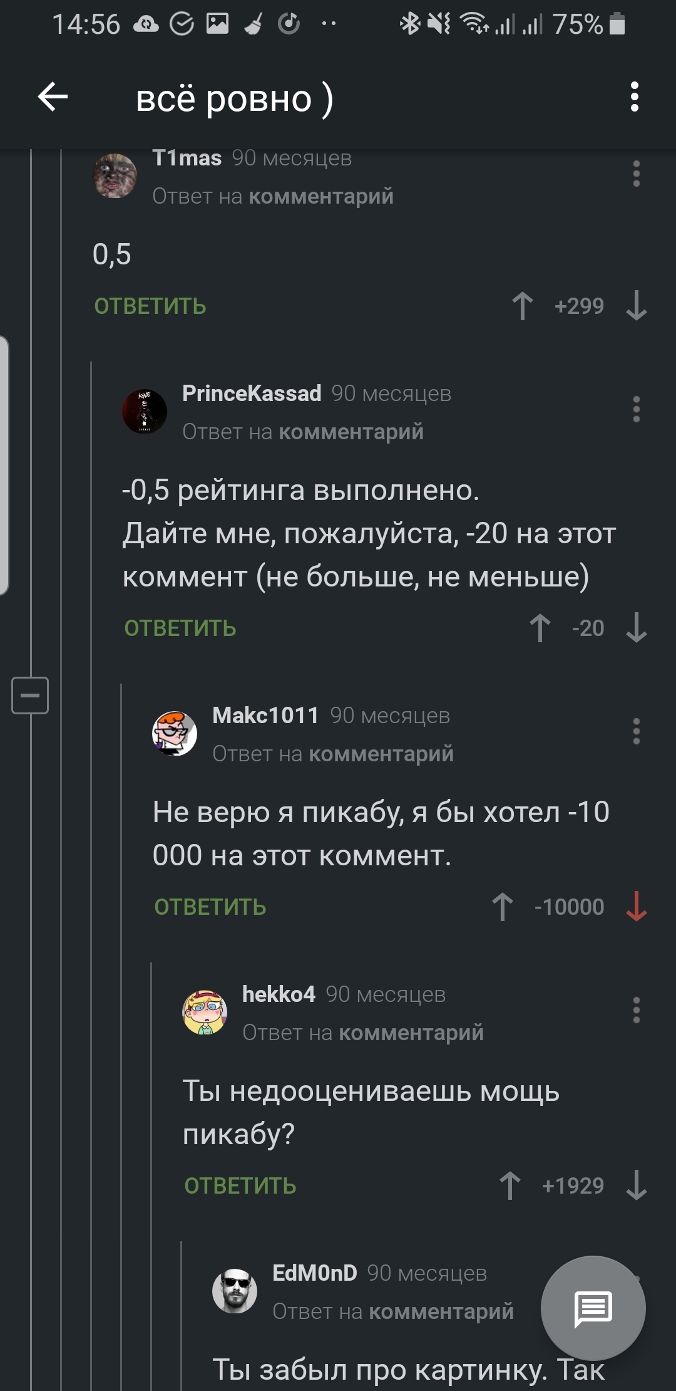Screen dimensions: 676x1391
Task: Open options menu for Makc1011's comment
Action: pyautogui.click(x=636, y=732)
